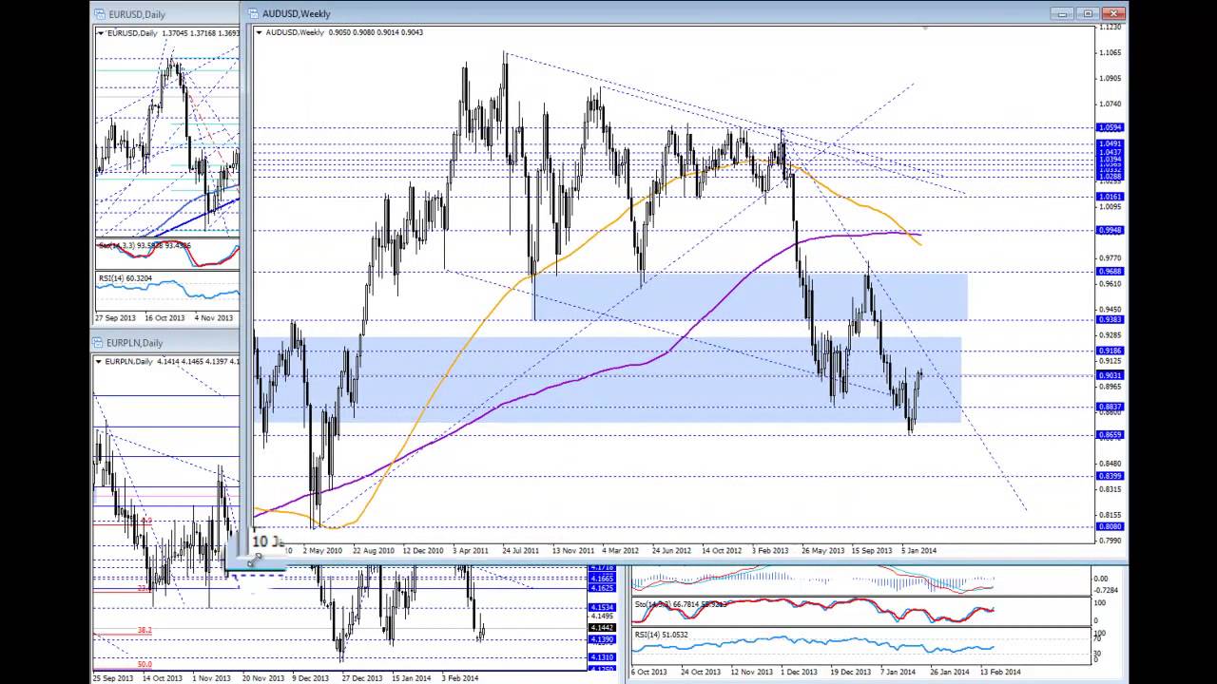Click the 1.0161 price level label
This screenshot has height=684, width=1217.
point(1110,197)
